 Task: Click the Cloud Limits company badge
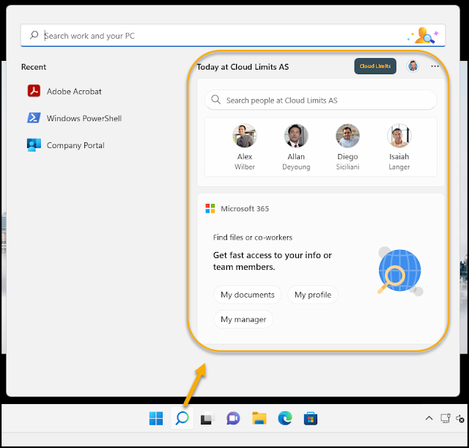[x=375, y=66]
